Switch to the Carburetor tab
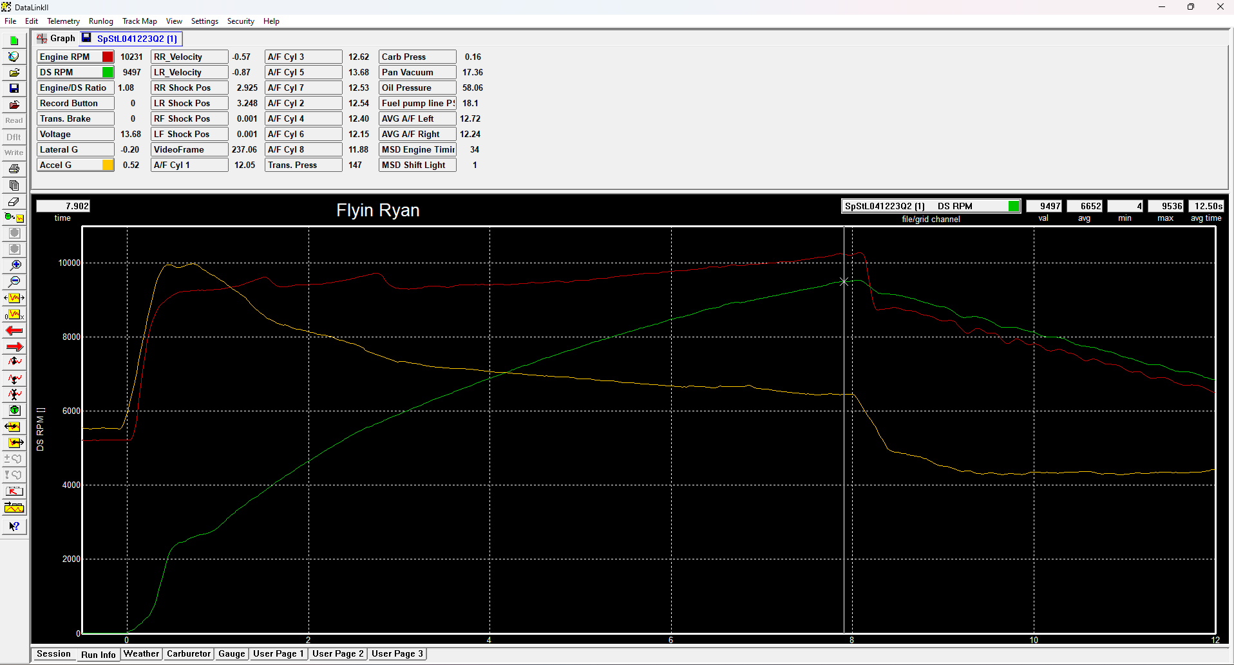 pyautogui.click(x=189, y=654)
